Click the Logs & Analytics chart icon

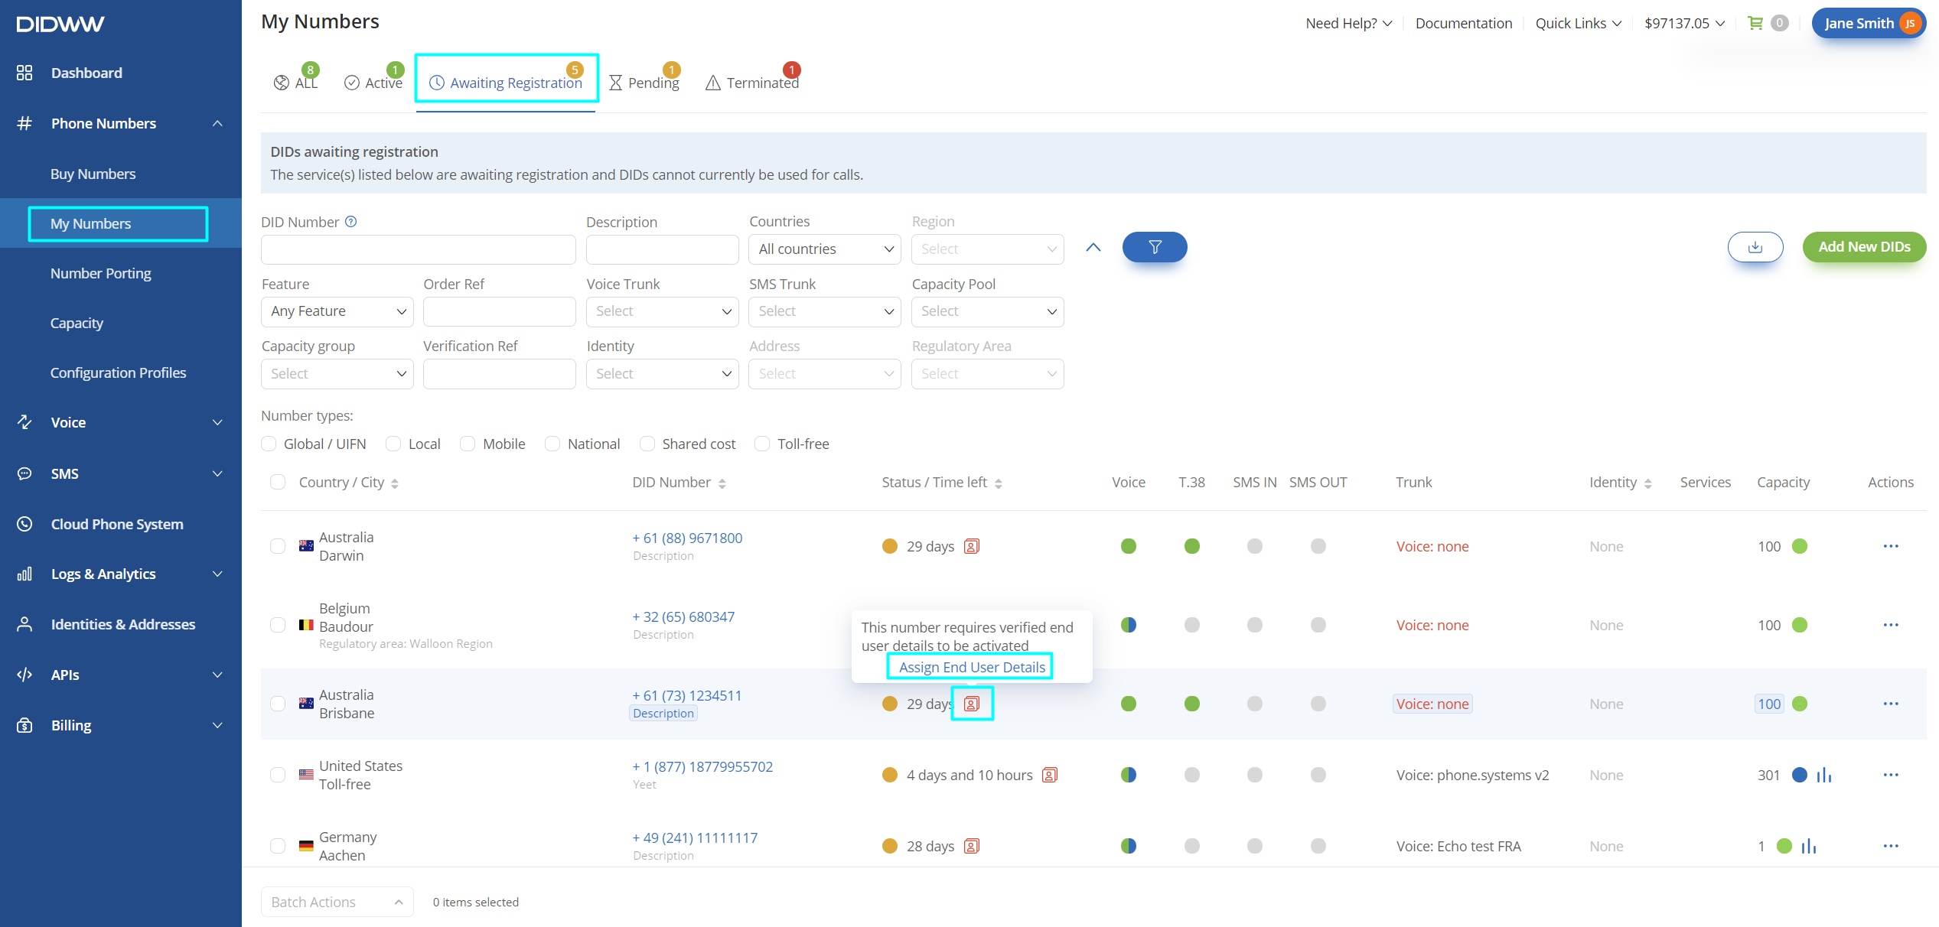click(24, 574)
